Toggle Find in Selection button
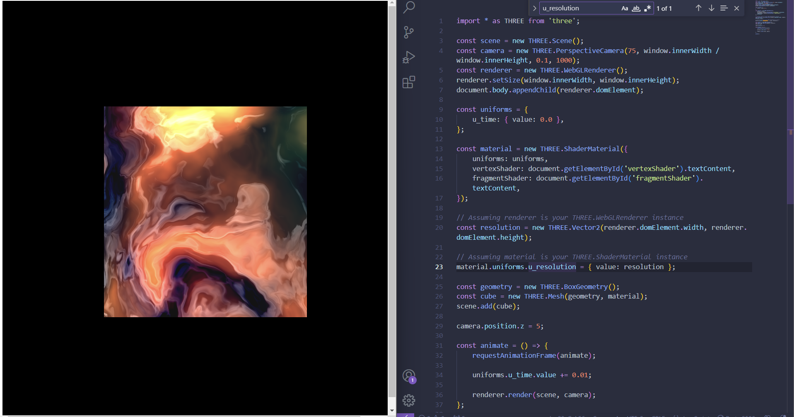Viewport: 794px width, 417px height. pos(724,8)
